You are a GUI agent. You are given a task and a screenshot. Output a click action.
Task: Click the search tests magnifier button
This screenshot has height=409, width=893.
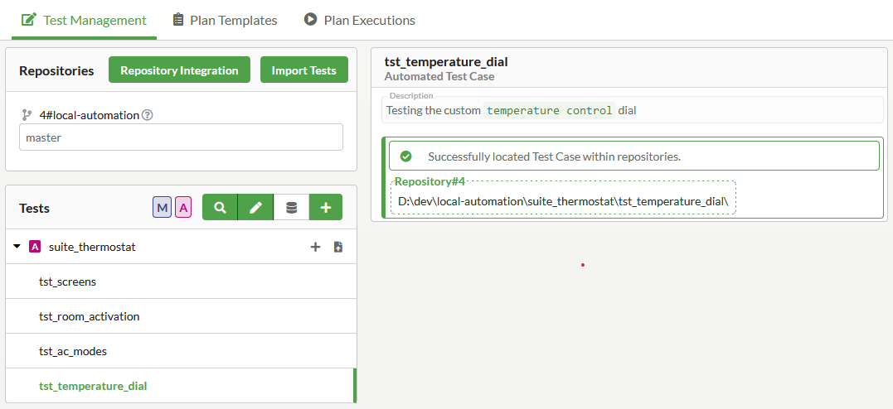pyautogui.click(x=220, y=208)
